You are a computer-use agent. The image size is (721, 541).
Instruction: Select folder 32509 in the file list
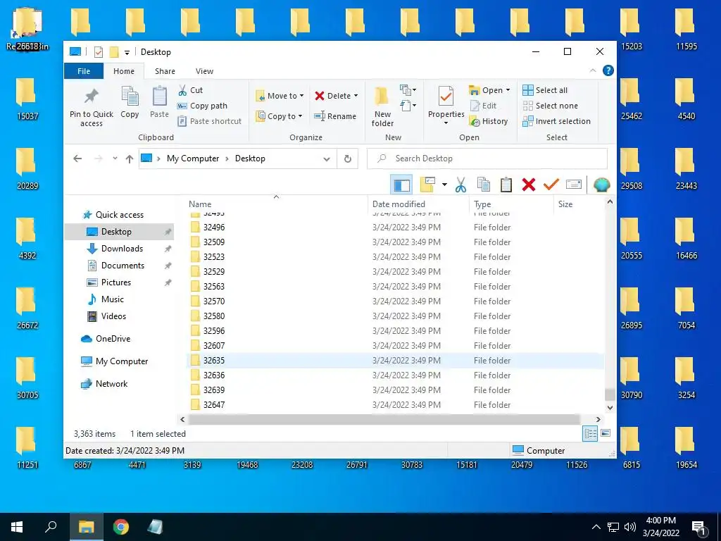396,242
